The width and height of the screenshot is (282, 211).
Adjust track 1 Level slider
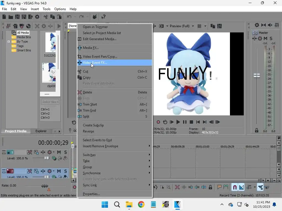pos(46,158)
